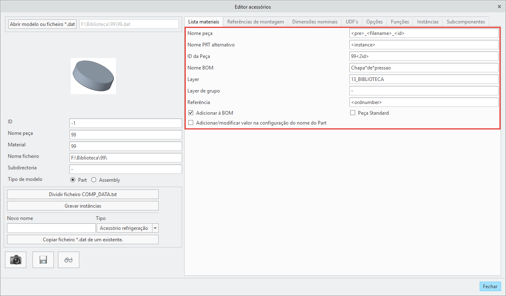Click the Nome PRT alternativo label

pos(211,45)
